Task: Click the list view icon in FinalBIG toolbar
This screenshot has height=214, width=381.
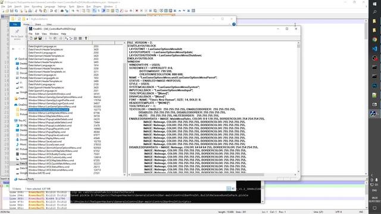Action: (x=76, y=38)
